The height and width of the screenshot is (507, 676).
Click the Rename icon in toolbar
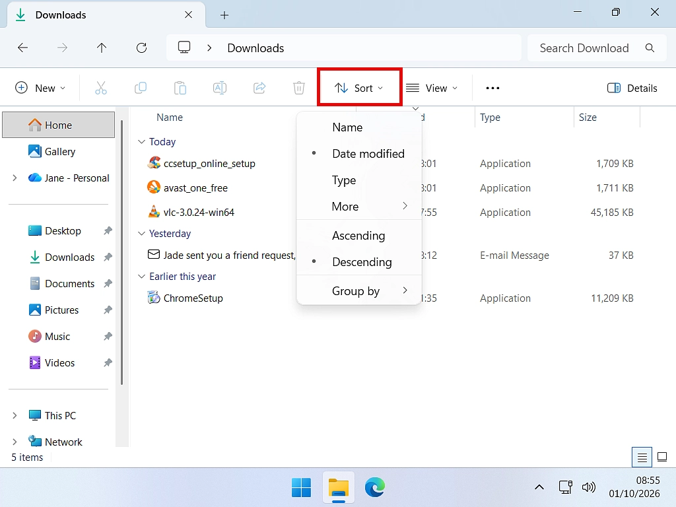click(x=220, y=88)
